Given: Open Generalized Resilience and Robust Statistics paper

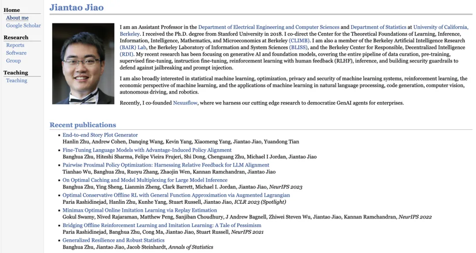Looking at the screenshot, I should tap(113, 240).
